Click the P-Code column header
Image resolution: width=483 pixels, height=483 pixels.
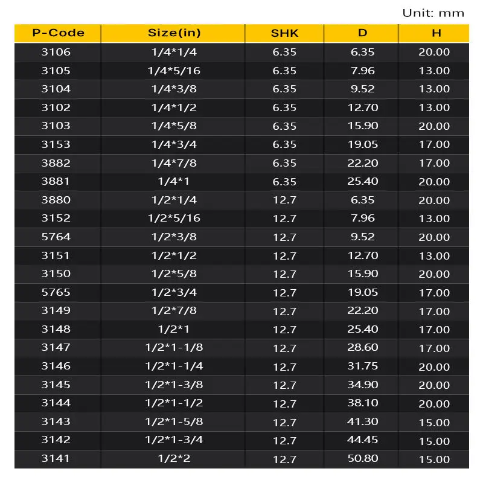click(x=57, y=33)
